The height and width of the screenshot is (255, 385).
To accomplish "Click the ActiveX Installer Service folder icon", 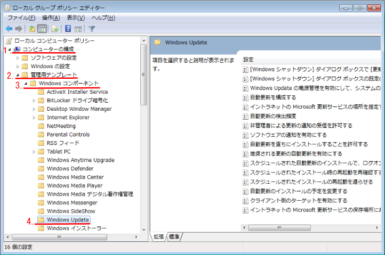I will 41,92.
